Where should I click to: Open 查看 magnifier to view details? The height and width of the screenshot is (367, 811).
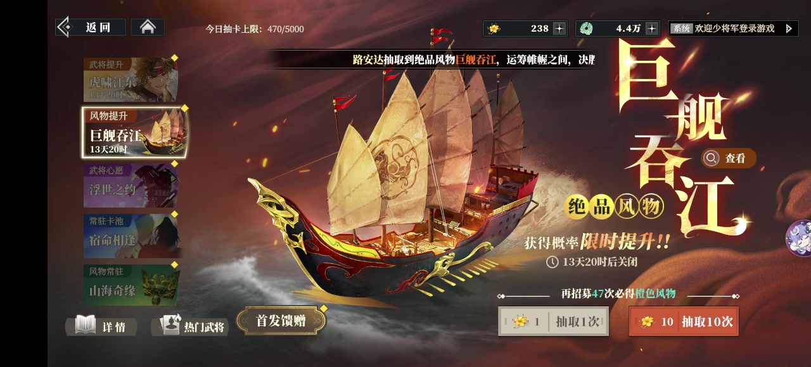tap(729, 158)
